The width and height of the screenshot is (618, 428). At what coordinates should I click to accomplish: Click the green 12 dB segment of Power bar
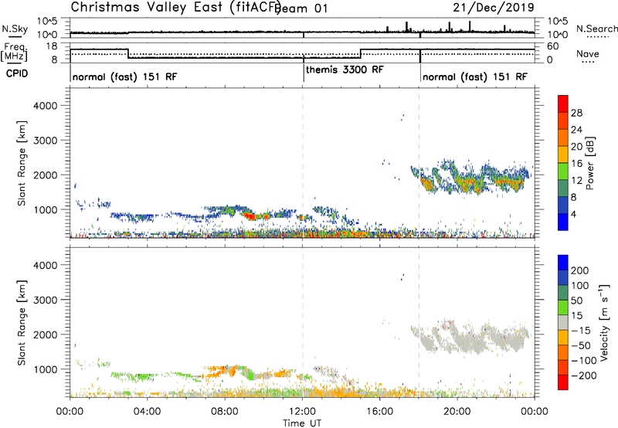click(563, 171)
